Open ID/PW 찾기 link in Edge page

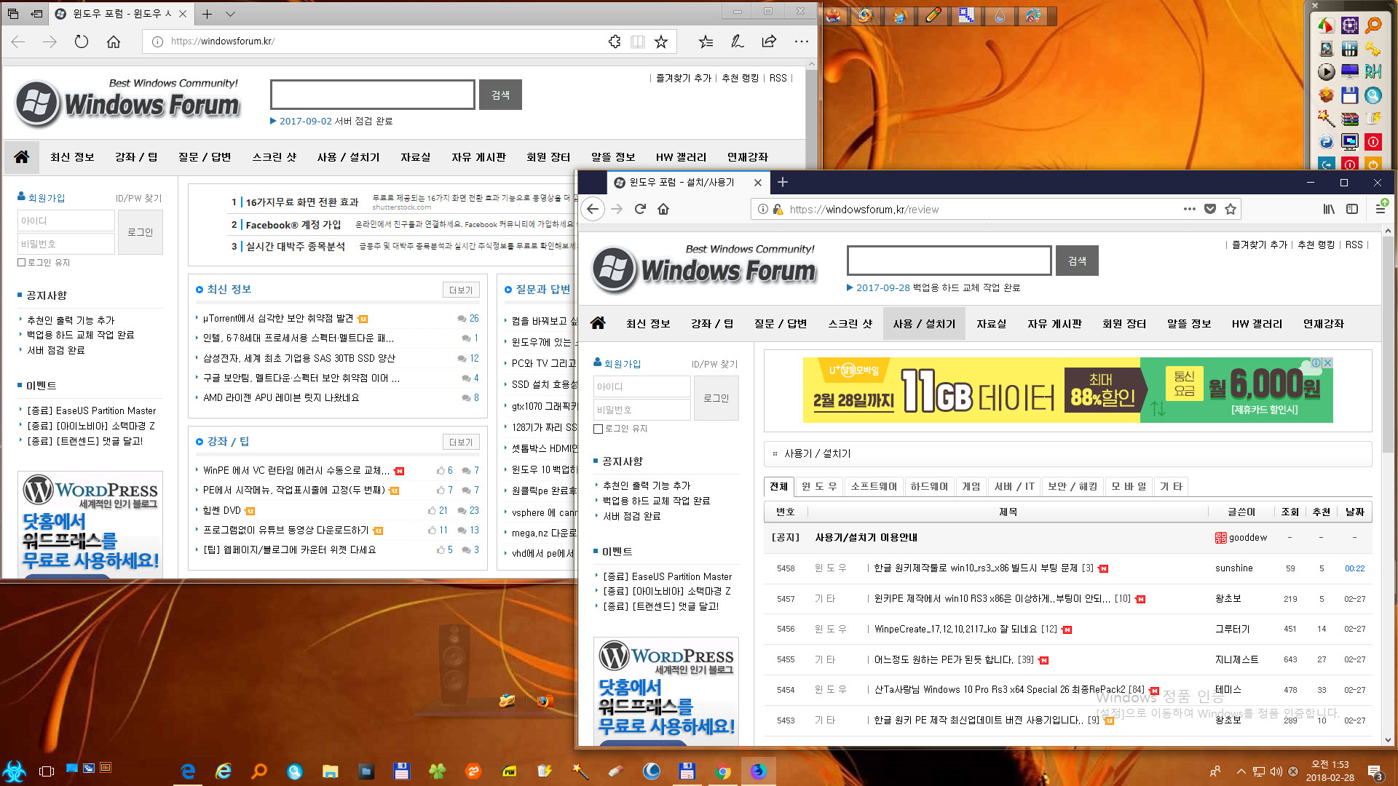pyautogui.click(x=138, y=198)
